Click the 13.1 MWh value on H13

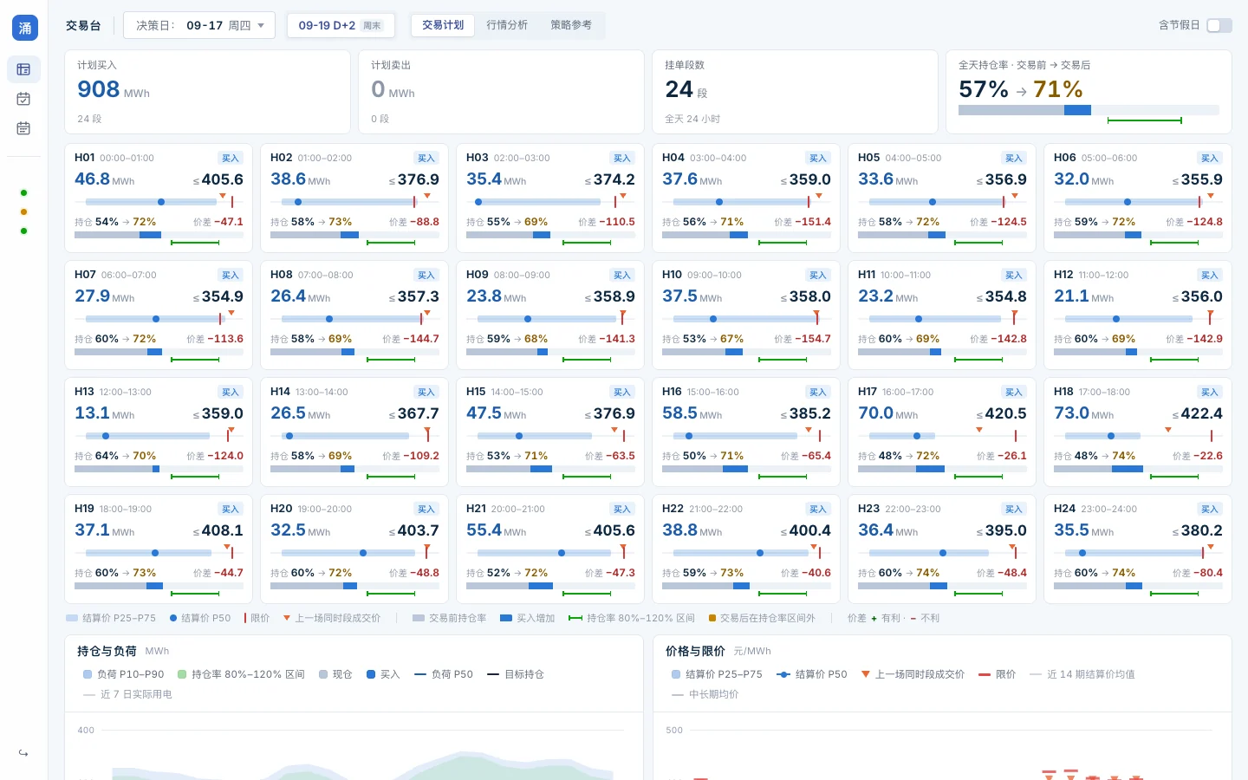(105, 413)
